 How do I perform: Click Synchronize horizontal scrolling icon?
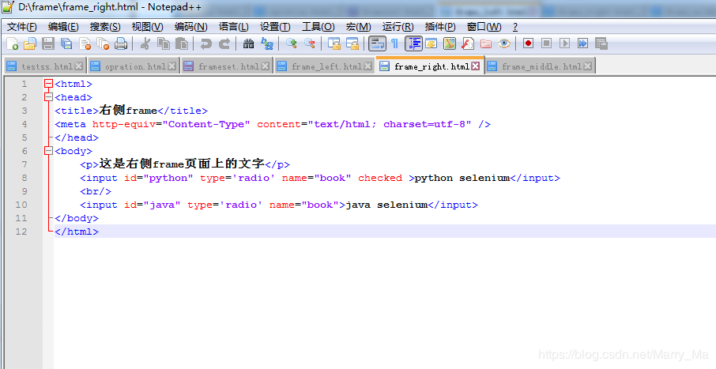coord(352,43)
